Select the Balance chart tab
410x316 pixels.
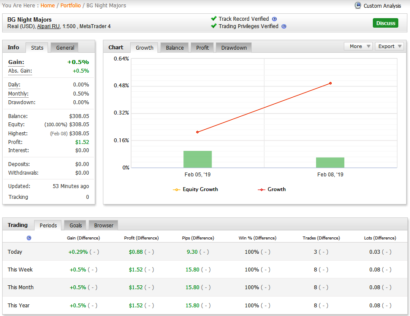175,48
